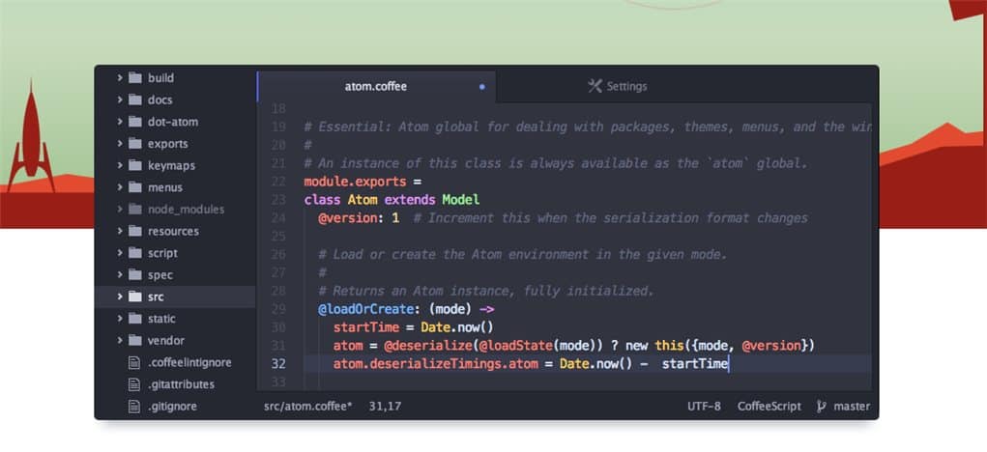The image size is (987, 452).
Task: Click the script folder icon
Action: [134, 253]
